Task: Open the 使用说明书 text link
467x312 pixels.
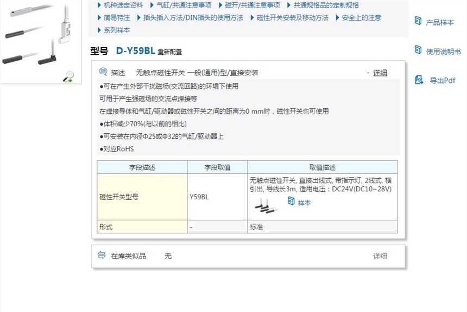Action: tap(443, 51)
